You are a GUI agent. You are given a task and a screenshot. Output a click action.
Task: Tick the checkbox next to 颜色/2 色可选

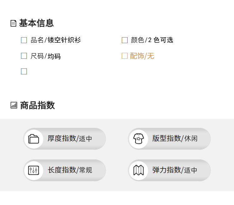(x=124, y=40)
